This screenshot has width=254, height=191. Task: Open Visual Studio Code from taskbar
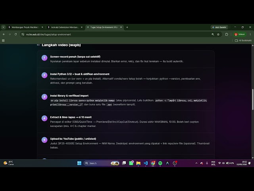pyautogui.click(x=146, y=163)
